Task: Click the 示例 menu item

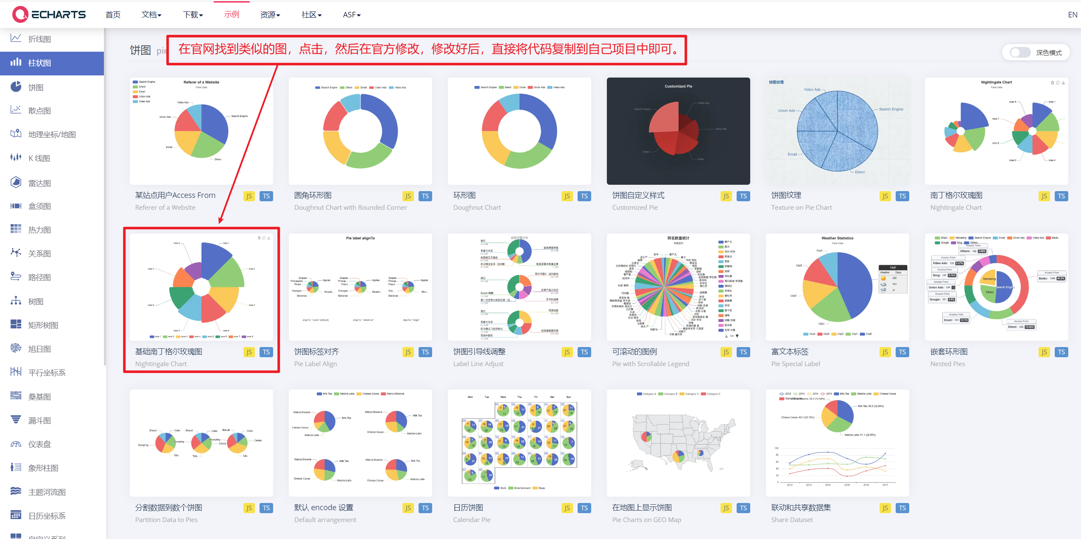Action: point(232,14)
